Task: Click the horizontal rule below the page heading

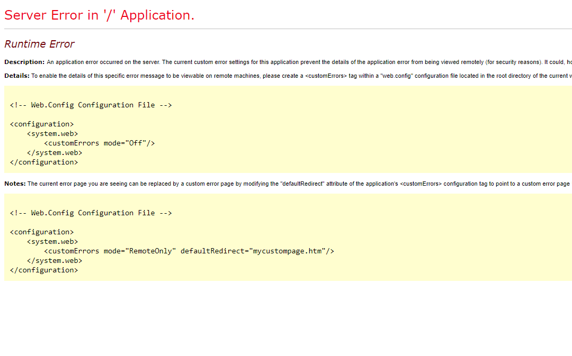Action: [286, 29]
